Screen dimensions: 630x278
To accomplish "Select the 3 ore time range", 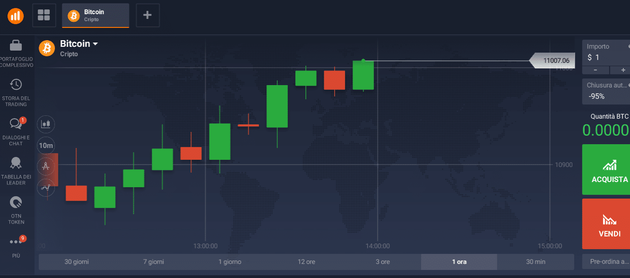I will (x=383, y=262).
